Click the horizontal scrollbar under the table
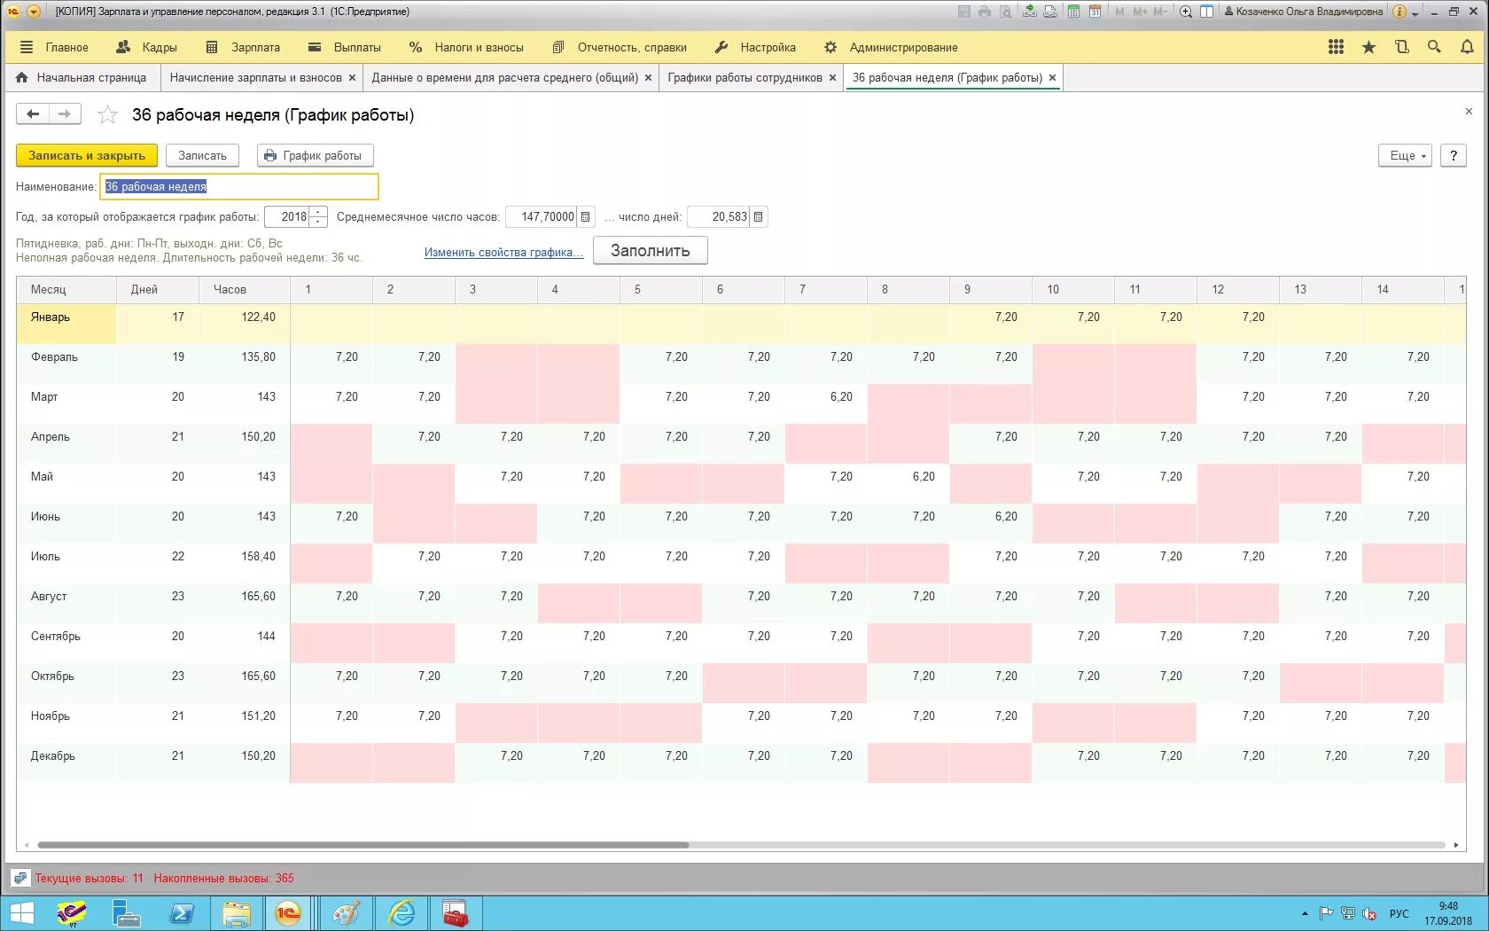1489x931 pixels. [x=363, y=845]
